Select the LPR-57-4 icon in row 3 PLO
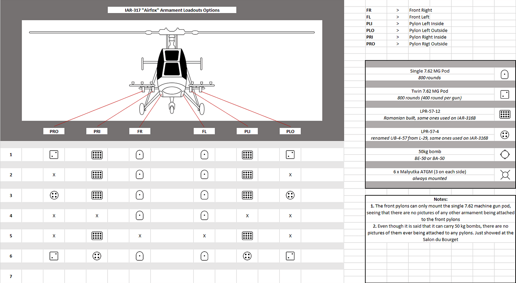Image resolution: width=516 pixels, height=283 pixels. click(x=290, y=195)
